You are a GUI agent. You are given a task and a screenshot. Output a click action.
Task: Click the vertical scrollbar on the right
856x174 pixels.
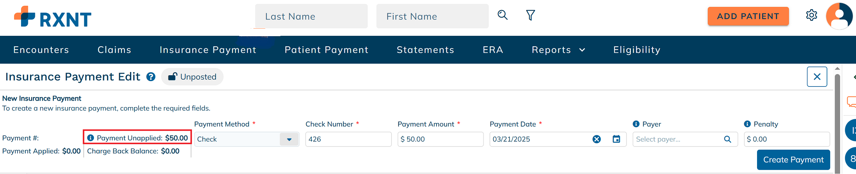pos(837,123)
